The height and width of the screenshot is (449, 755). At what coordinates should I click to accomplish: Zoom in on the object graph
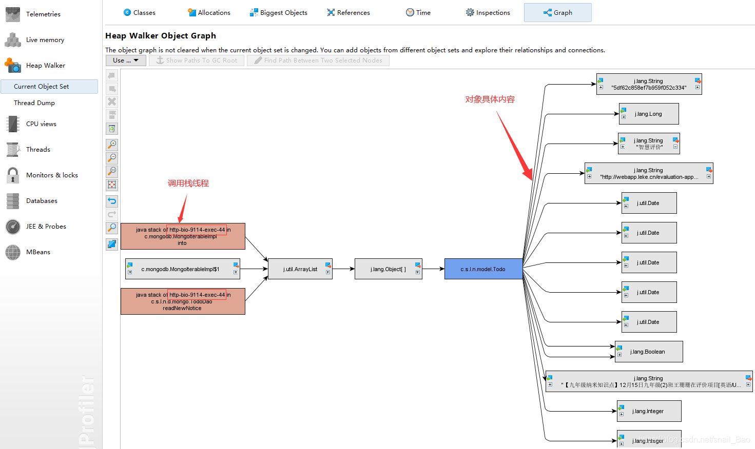[x=112, y=145]
